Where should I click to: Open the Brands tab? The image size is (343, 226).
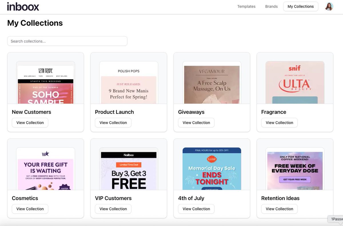271,6
